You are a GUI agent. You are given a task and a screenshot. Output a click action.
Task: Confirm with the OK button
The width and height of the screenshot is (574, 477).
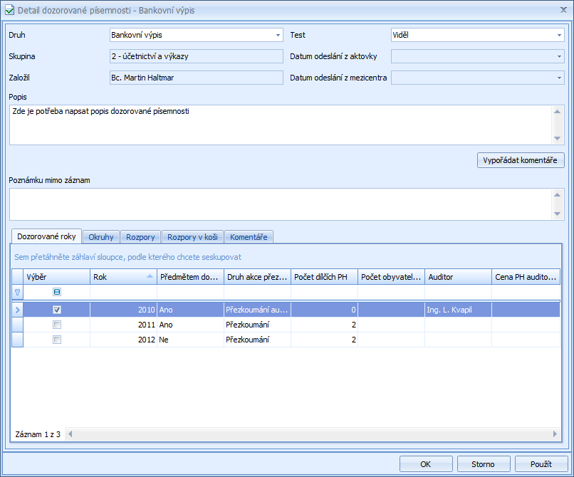[x=426, y=464]
